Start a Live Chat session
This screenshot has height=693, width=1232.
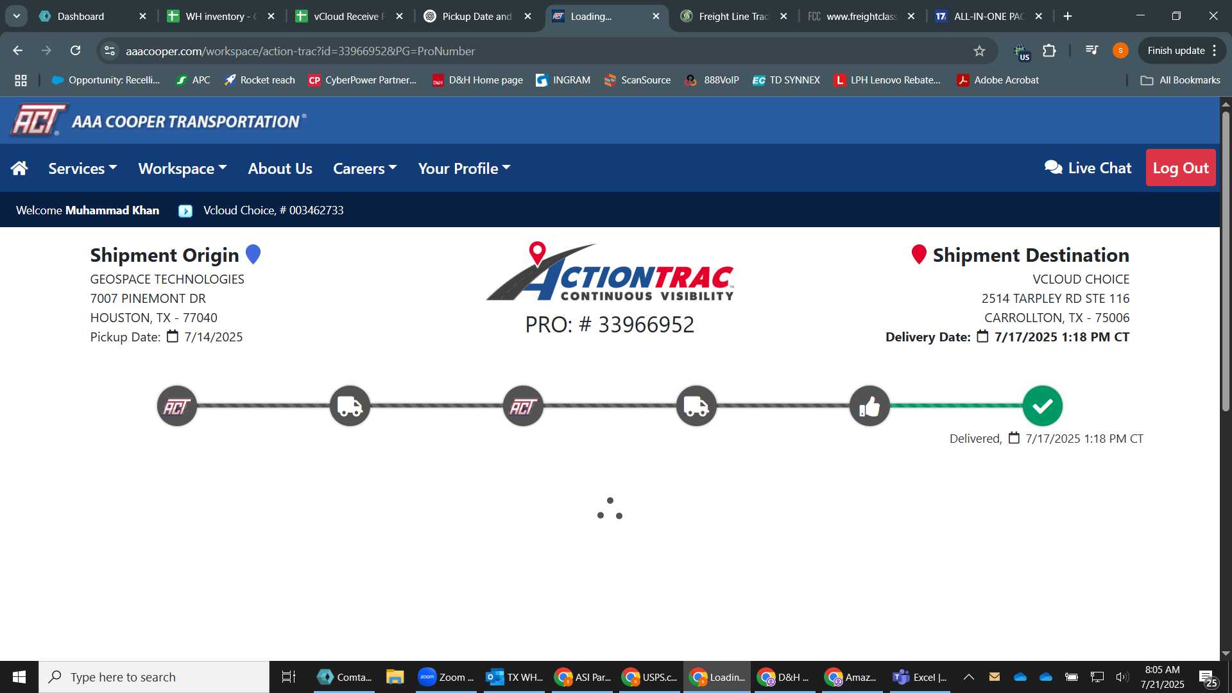pos(1088,167)
